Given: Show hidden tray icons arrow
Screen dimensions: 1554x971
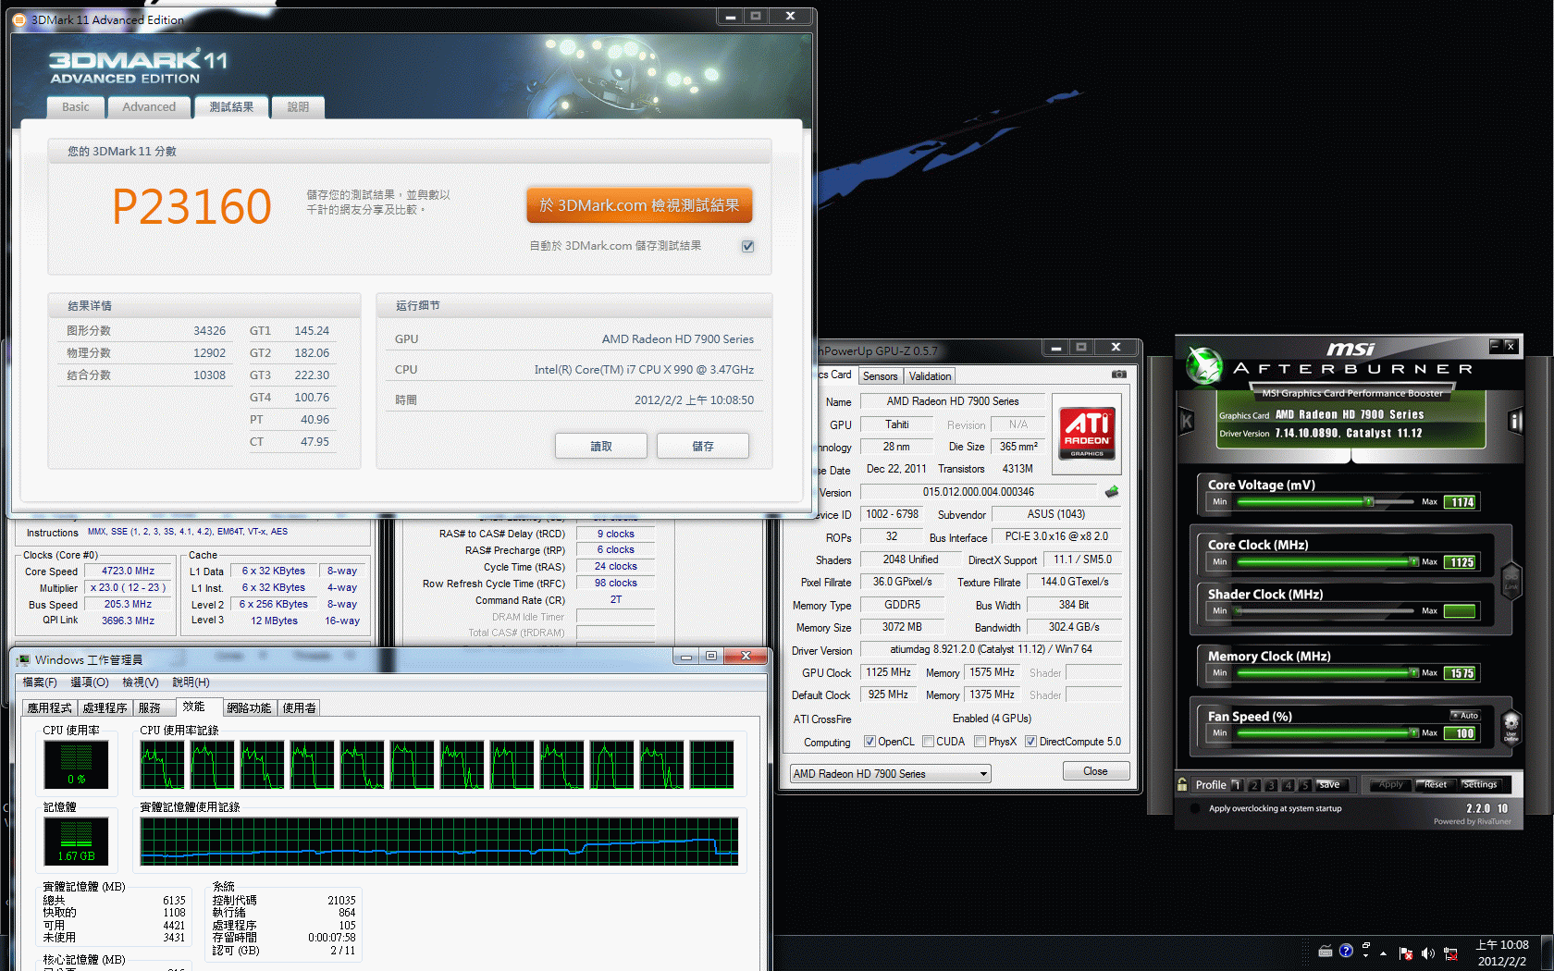Looking at the screenshot, I should click(1383, 953).
